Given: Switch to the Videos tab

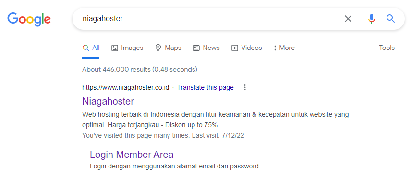Looking at the screenshot, I should click(x=247, y=48).
